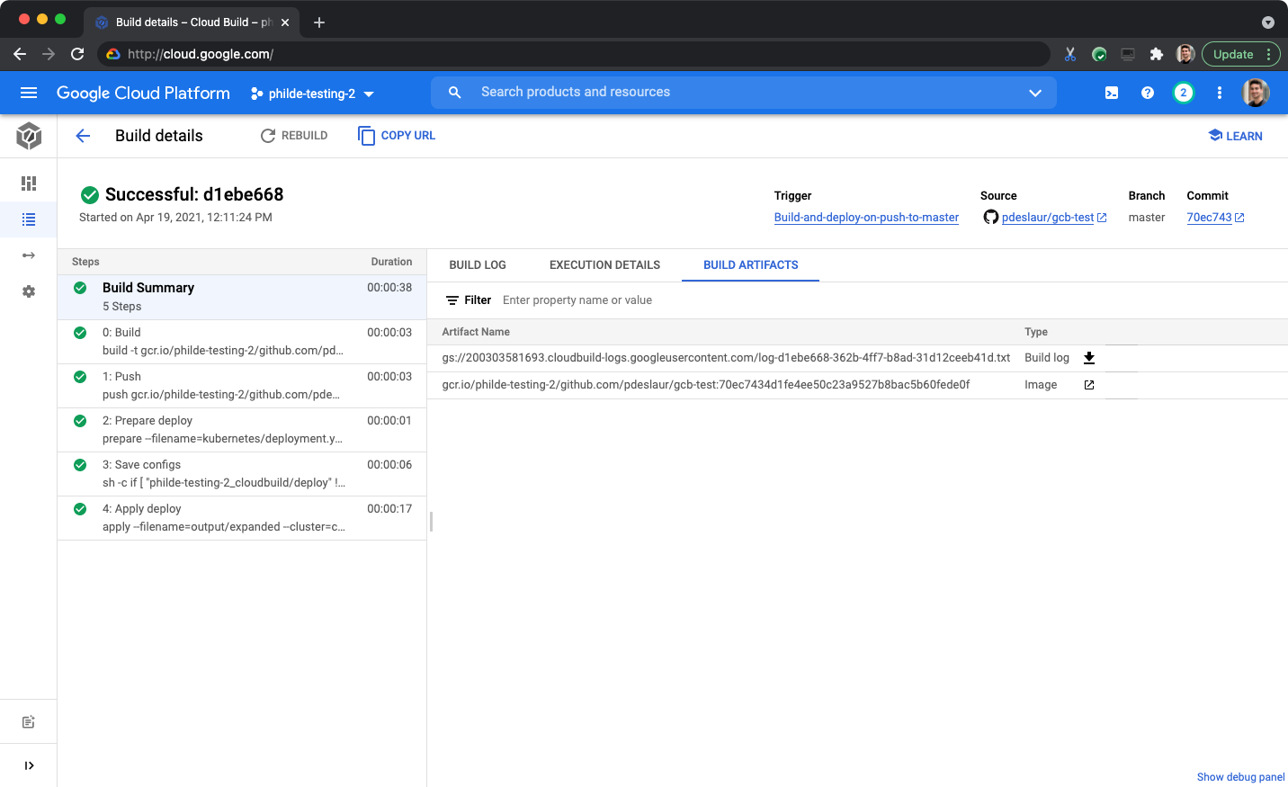Click the green Successful status check icon
Viewport: 1288px width, 787px height.
(90, 194)
